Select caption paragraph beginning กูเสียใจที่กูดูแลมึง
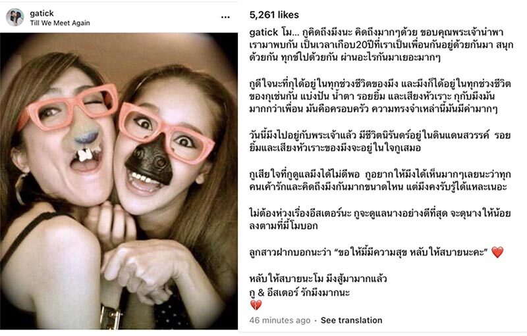The height and width of the screenshot is (336, 527). coord(380,180)
